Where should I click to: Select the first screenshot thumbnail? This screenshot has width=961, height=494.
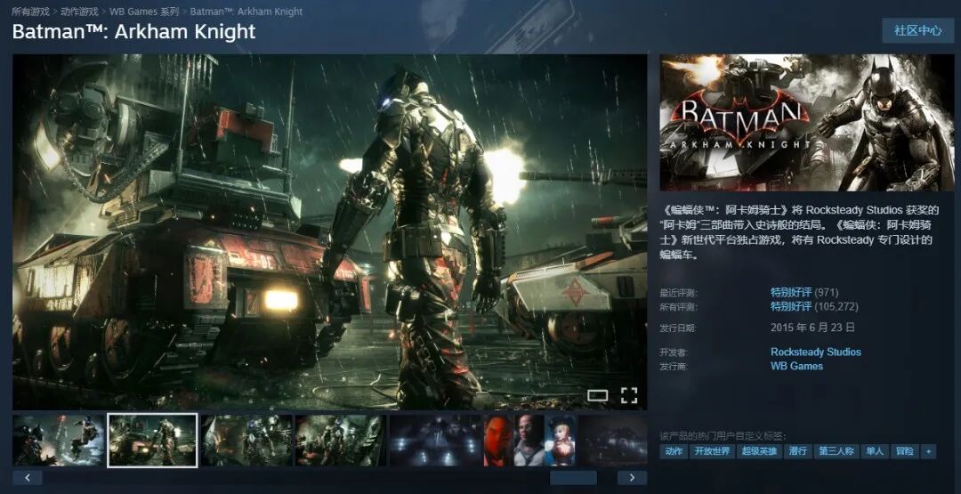click(59, 440)
